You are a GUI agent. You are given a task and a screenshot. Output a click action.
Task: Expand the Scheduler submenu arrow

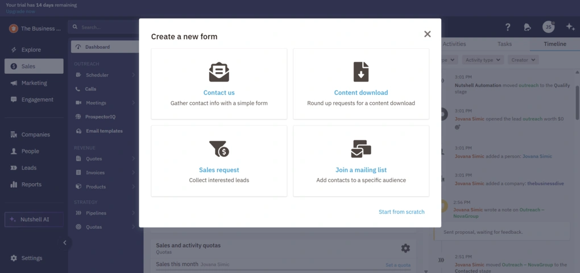(134, 75)
